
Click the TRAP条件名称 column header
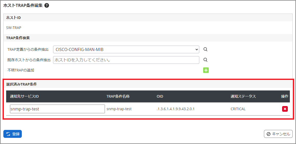click(118, 97)
